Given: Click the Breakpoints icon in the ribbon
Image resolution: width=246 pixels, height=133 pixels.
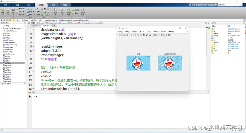Looking at the screenshot, I should [x=55, y=9].
